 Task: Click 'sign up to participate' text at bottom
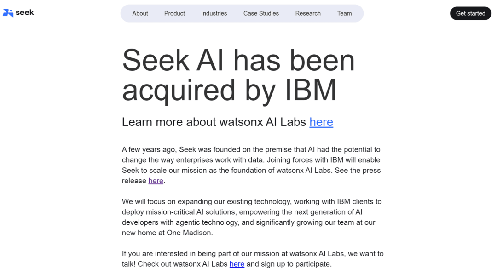click(x=295, y=264)
